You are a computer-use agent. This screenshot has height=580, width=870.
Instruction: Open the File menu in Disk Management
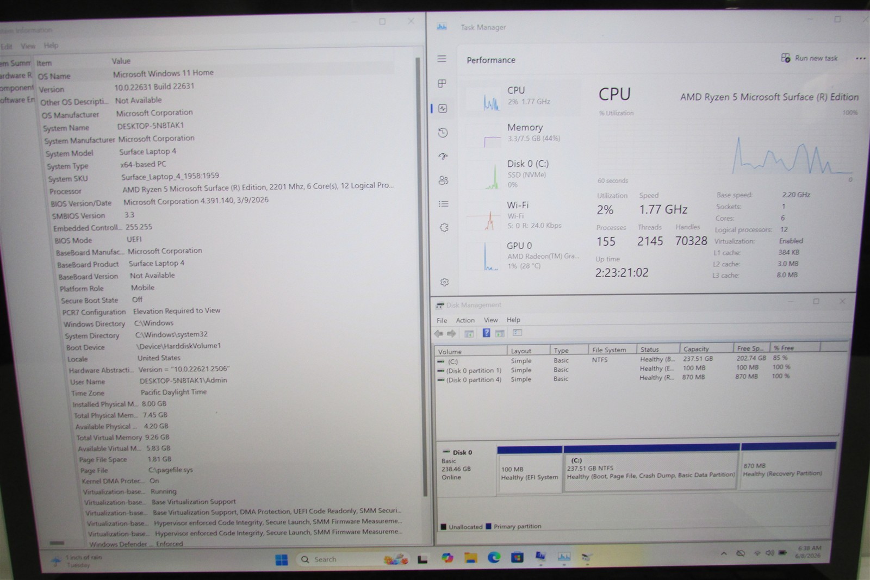click(x=442, y=320)
